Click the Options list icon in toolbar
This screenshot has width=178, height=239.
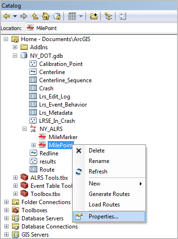(123, 16)
